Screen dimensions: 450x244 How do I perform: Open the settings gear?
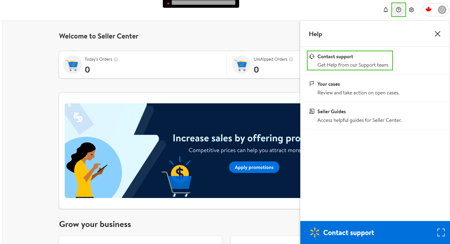pos(412,10)
